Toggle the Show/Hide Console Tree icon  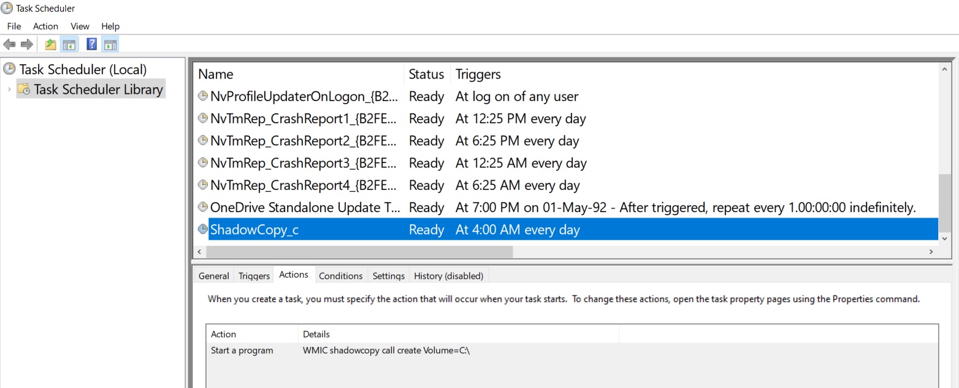coord(69,44)
